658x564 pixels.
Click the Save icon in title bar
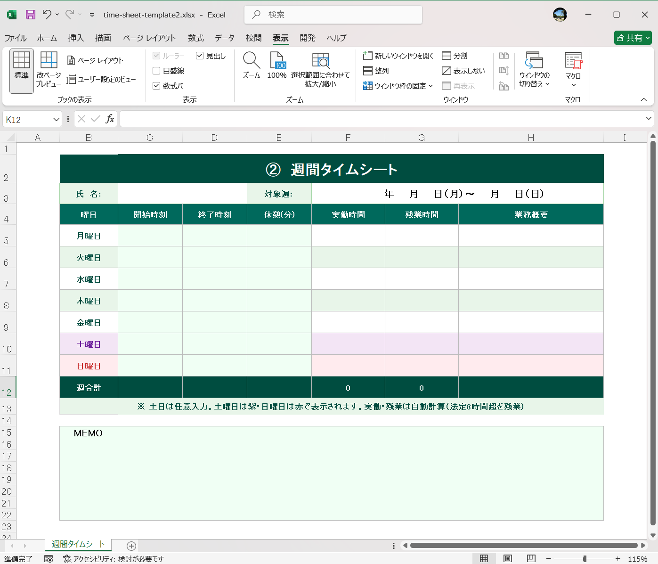(31, 15)
